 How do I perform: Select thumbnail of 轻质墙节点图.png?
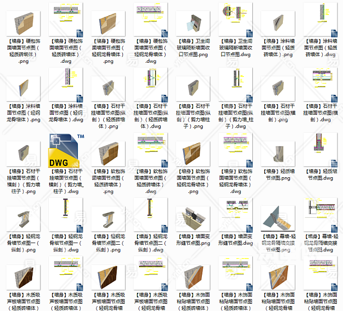point(278,154)
